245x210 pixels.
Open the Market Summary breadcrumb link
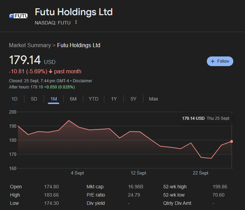click(30, 45)
